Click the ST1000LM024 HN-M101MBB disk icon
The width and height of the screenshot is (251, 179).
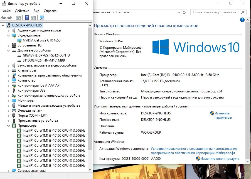pos(19,61)
